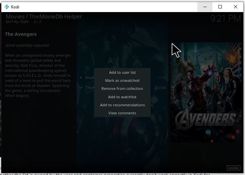
Task: Select Mark as unwatched option
Action: (x=122, y=80)
